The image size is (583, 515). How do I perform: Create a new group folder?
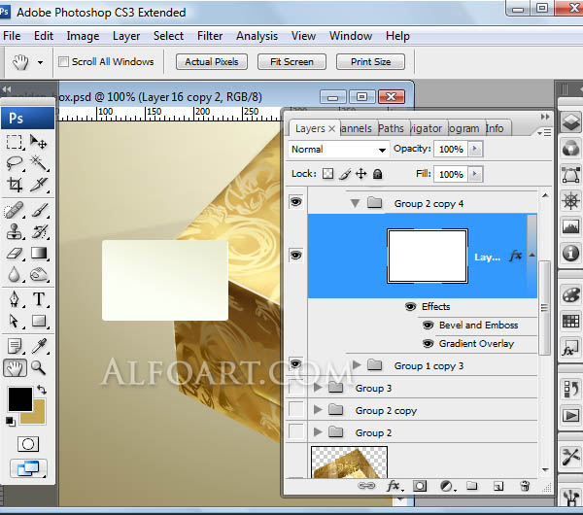[472, 486]
